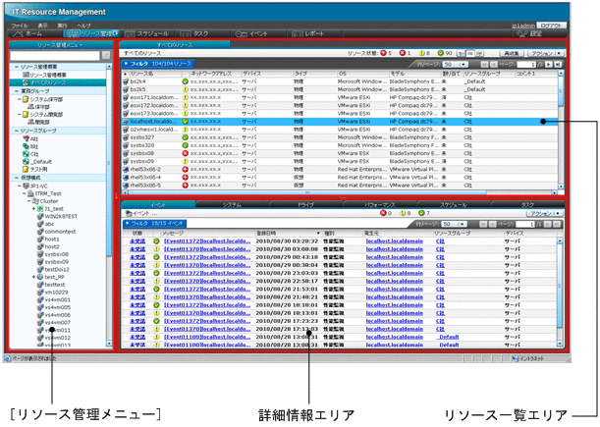This screenshot has height=427, width=600.
Task: Go to next page of resources
Action: pyautogui.click(x=549, y=64)
